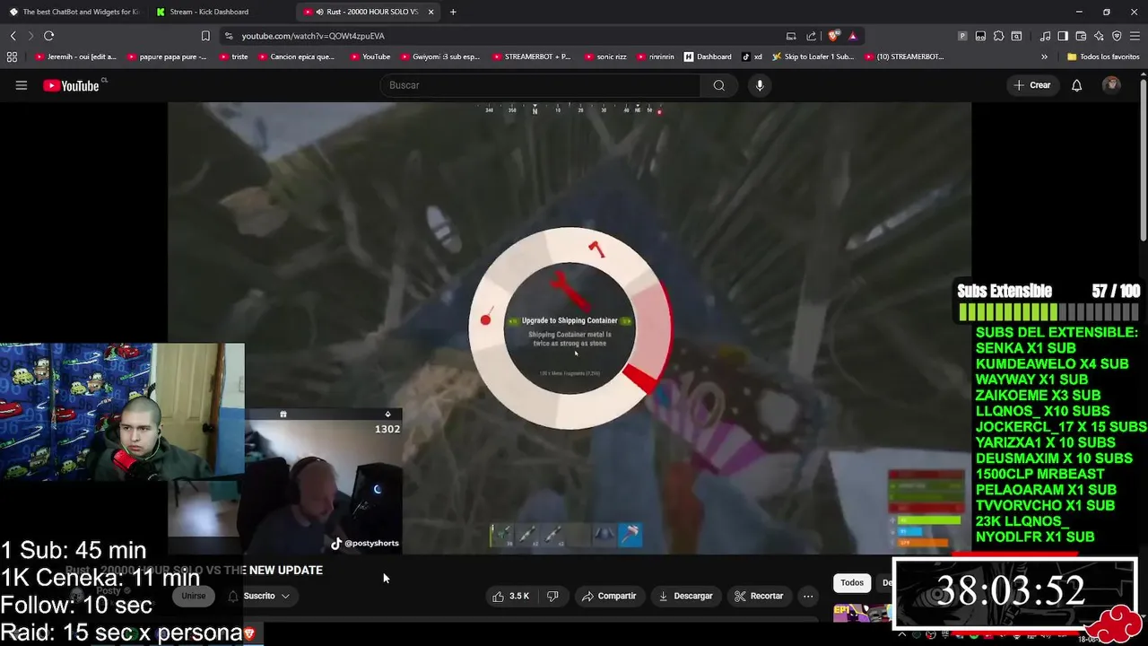Click the page vertical scrollbar
This screenshot has width=1148, height=646.
point(1143,161)
